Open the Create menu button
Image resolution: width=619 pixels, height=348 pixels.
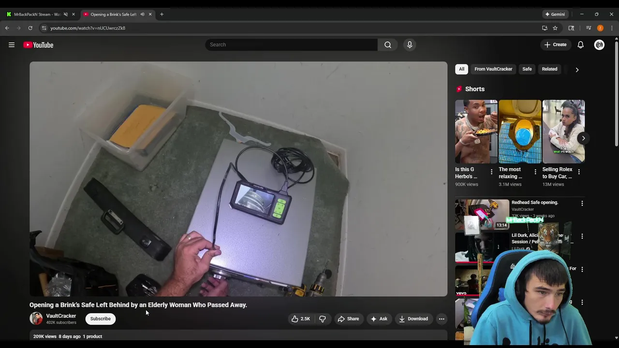coord(555,44)
